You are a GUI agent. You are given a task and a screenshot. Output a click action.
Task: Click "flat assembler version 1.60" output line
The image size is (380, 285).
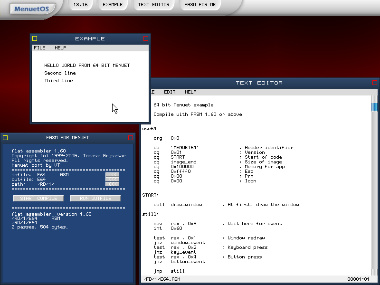coord(51,214)
